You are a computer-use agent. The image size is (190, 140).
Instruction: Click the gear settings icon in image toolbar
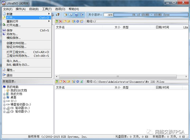click(78, 21)
